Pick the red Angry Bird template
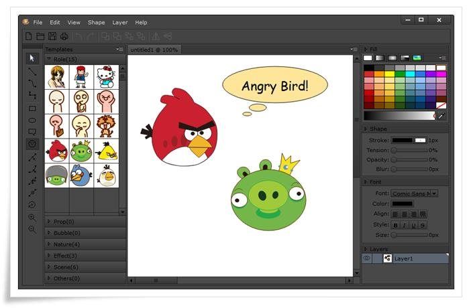The height and width of the screenshot is (308, 473). pos(57,151)
